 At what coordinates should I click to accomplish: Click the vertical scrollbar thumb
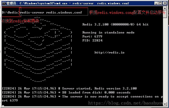pyautogui.click(x=165, y=14)
